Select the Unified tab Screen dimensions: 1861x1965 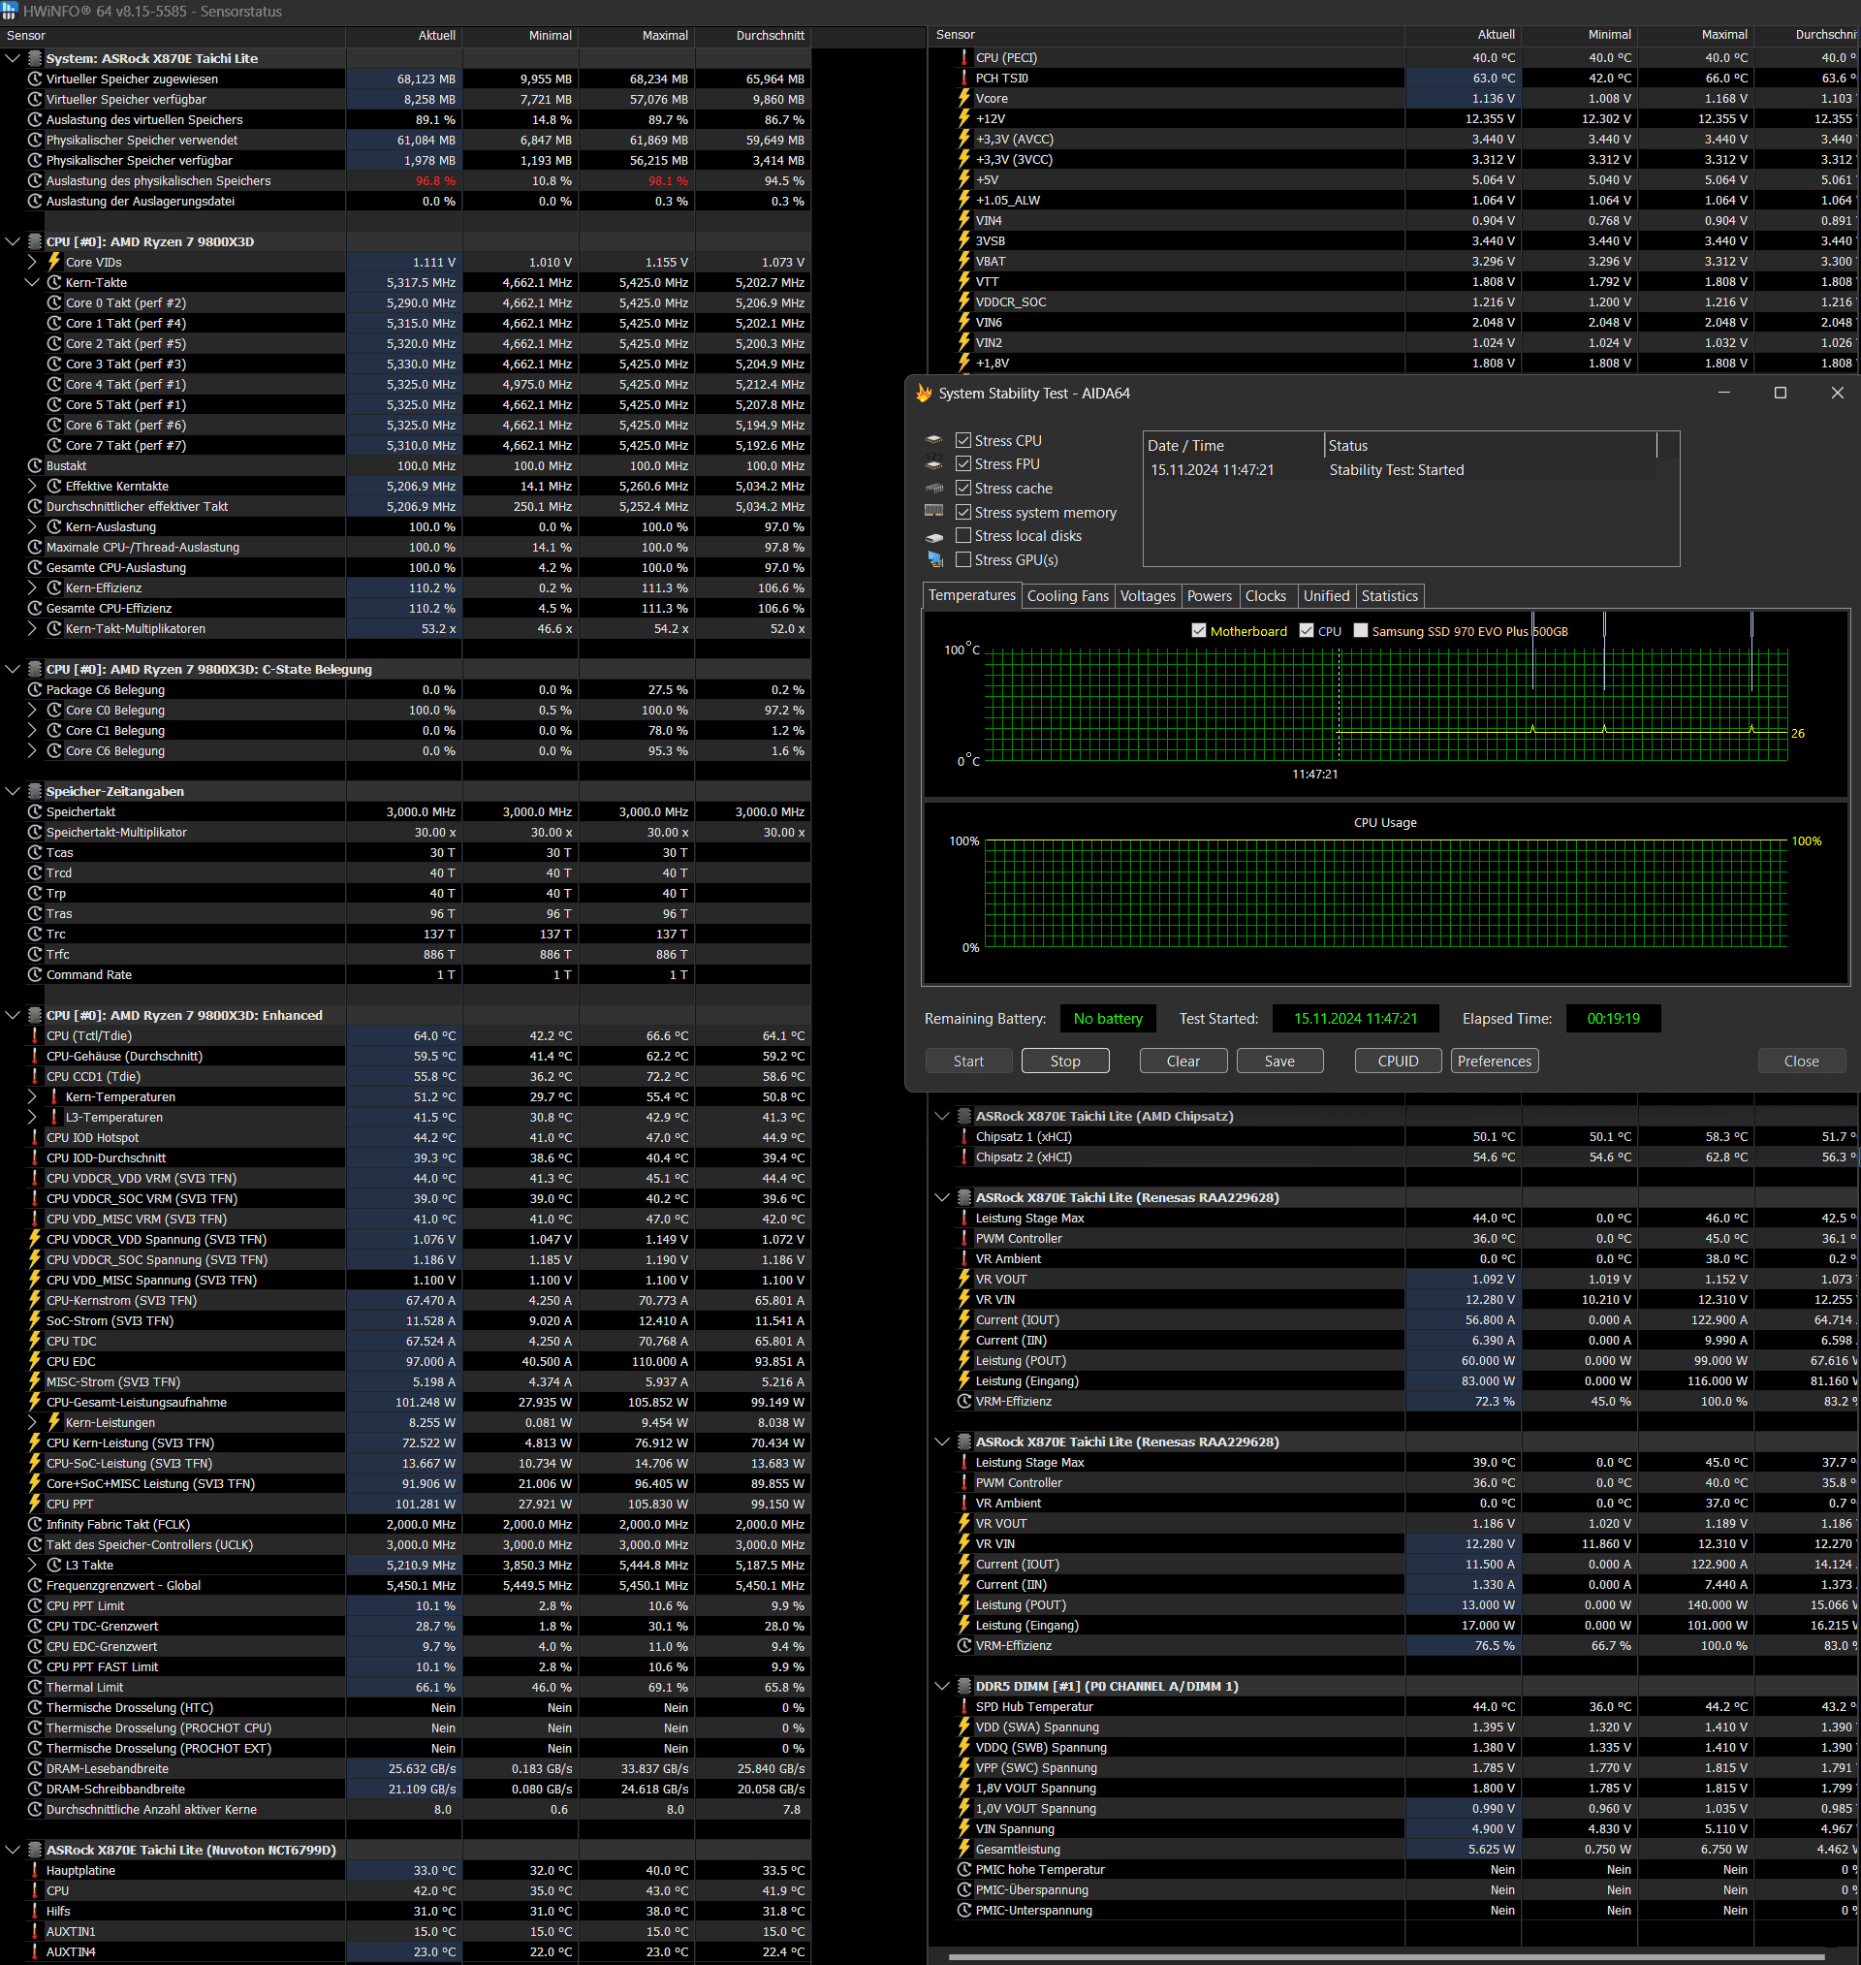(1326, 596)
